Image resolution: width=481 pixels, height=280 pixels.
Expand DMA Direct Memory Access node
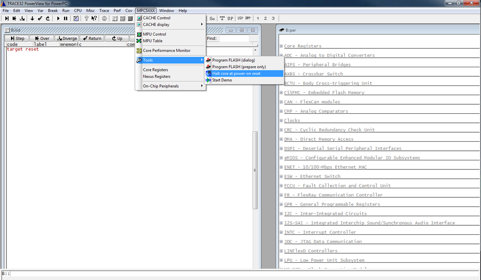pyautogui.click(x=281, y=139)
